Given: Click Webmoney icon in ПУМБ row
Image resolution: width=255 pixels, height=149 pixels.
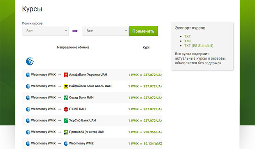Looking at the screenshot, I should click(x=28, y=109).
